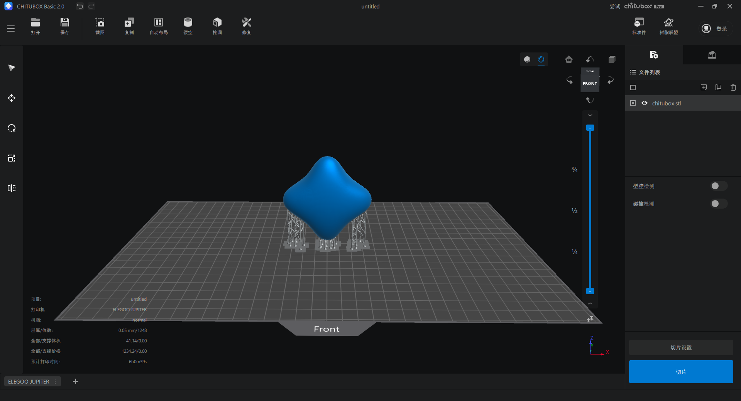Select the Rotate tool in left sidebar

[x=12, y=128]
